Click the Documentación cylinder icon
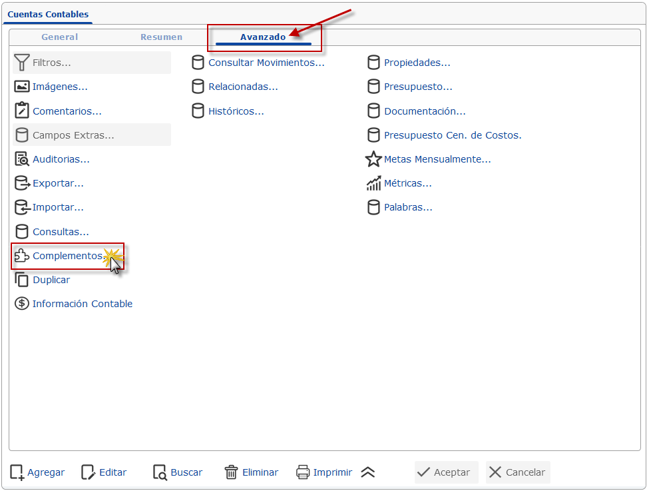Image resolution: width=649 pixels, height=491 pixels. pyautogui.click(x=373, y=111)
